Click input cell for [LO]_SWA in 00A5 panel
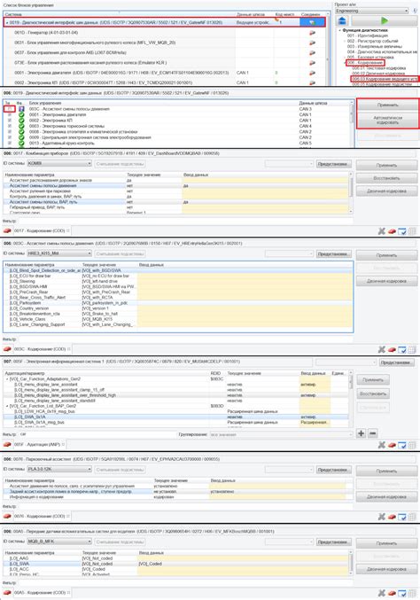This screenshot has height=600, width=420. (x=244, y=564)
